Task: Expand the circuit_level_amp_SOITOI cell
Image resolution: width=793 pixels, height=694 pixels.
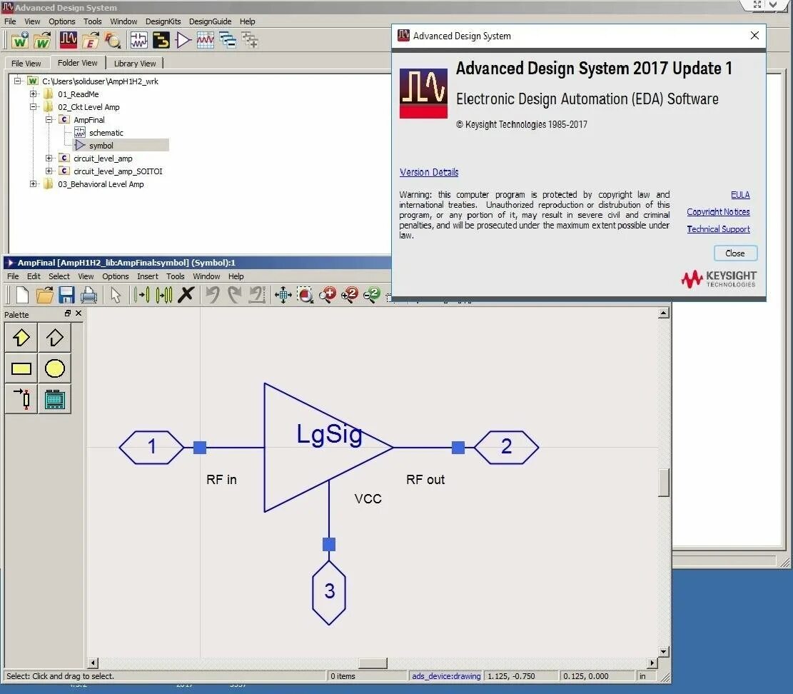Action: [49, 171]
